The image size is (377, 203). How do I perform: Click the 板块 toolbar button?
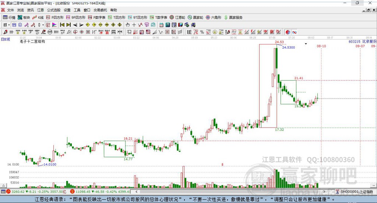pos(24,18)
